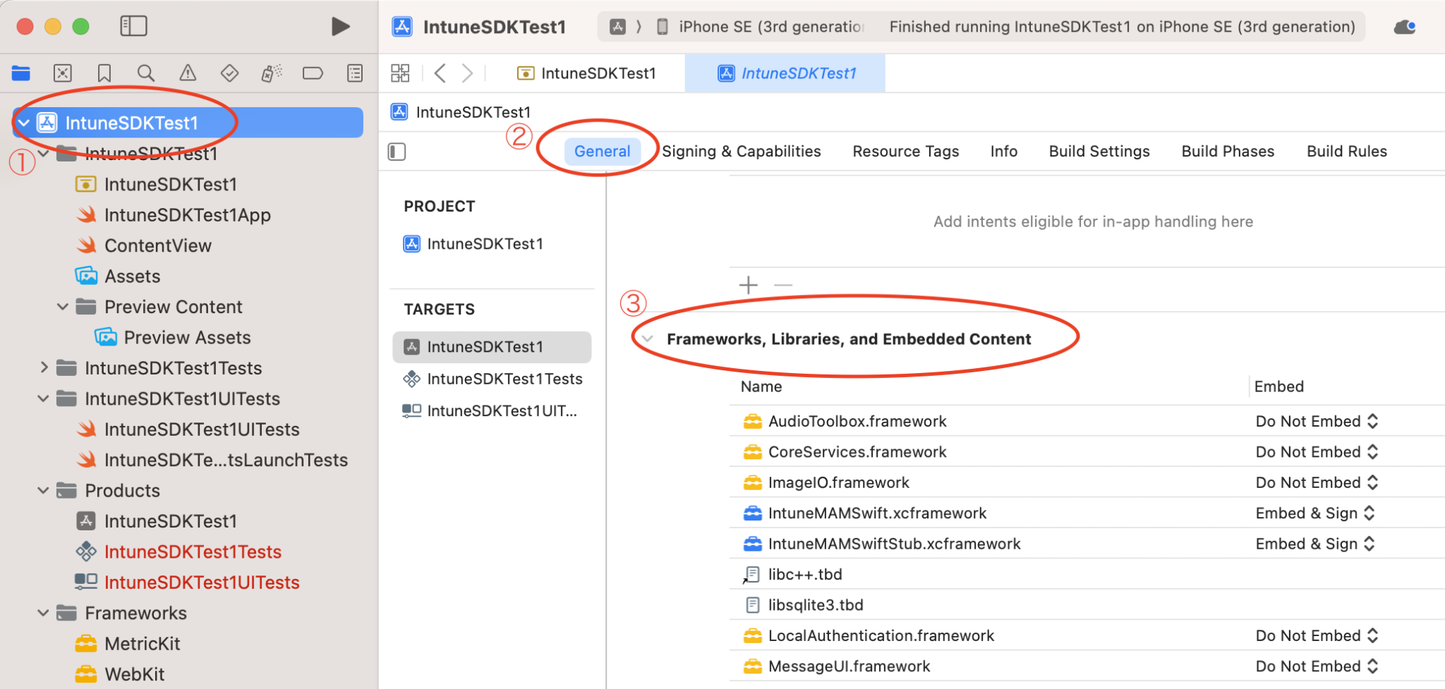The width and height of the screenshot is (1445, 689).
Task: Collapse the Preview Content group
Action: tap(62, 306)
